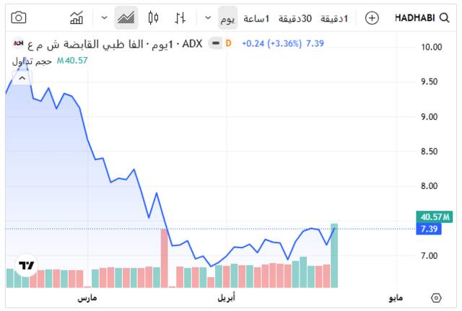Select the area chart style icon
This screenshot has width=462, height=311.
(126, 17)
